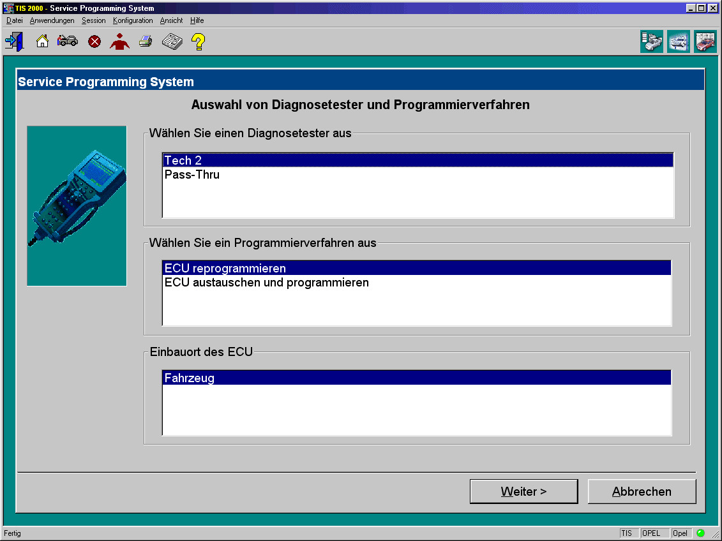Open the vehicle selection cars icon
The width and height of the screenshot is (722, 541).
[68, 41]
